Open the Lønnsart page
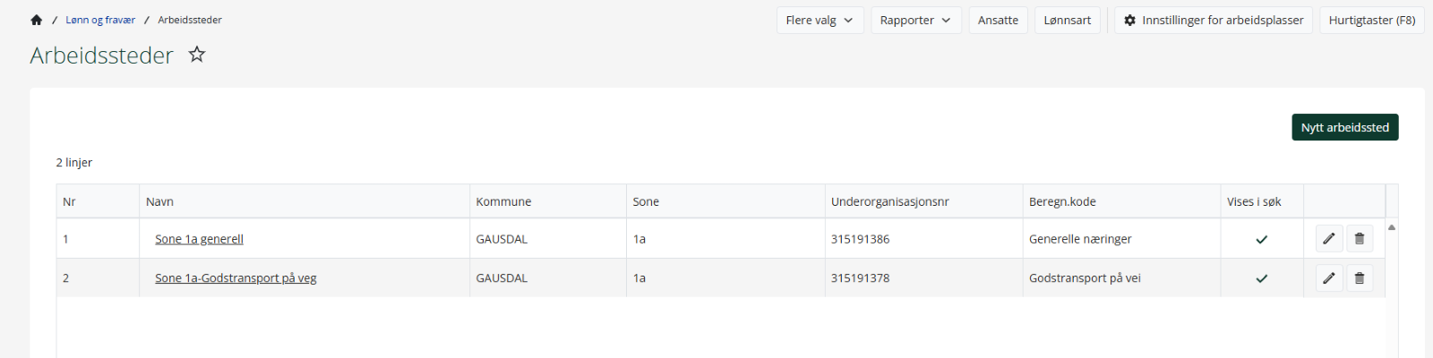The height and width of the screenshot is (358, 1433). (1068, 21)
